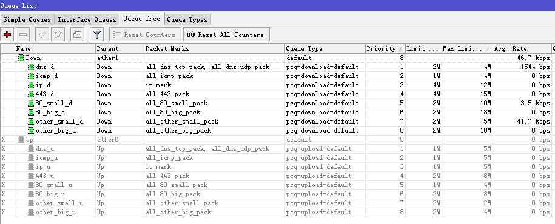Select the Queue Tree tab
The width and height of the screenshot is (555, 224).
[141, 19]
